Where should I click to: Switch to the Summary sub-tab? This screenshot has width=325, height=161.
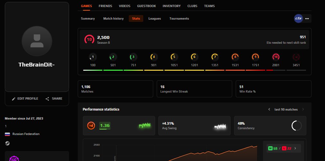tap(88, 18)
